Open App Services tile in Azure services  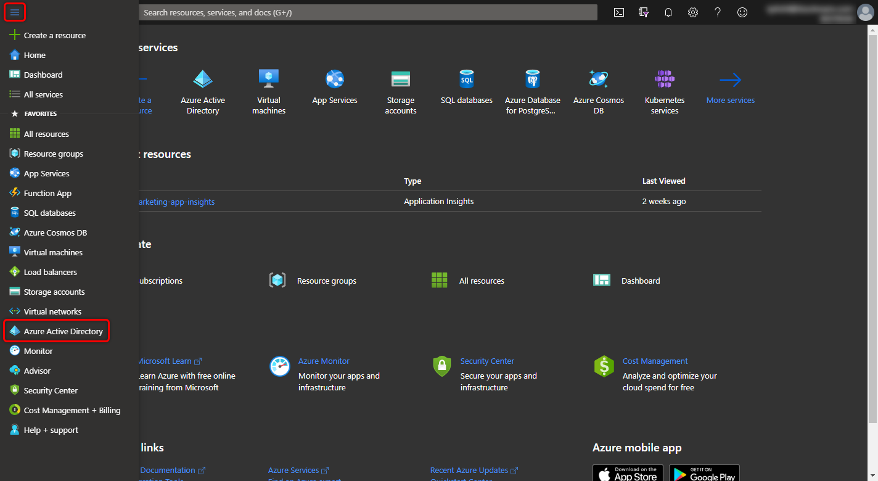(335, 86)
